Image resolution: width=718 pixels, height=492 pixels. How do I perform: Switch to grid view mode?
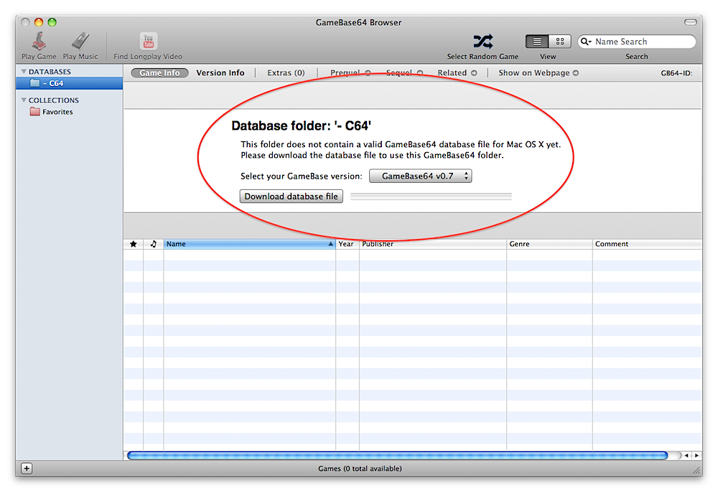559,42
